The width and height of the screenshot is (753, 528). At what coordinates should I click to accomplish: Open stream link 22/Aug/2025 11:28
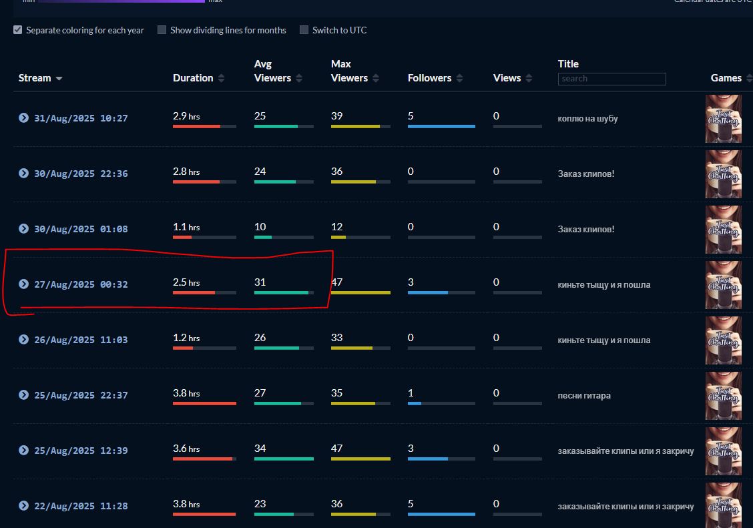click(81, 506)
